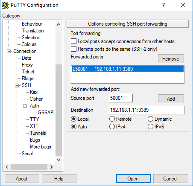Remove the selected forwarded port
This screenshot has height=186, width=193.
(171, 58)
